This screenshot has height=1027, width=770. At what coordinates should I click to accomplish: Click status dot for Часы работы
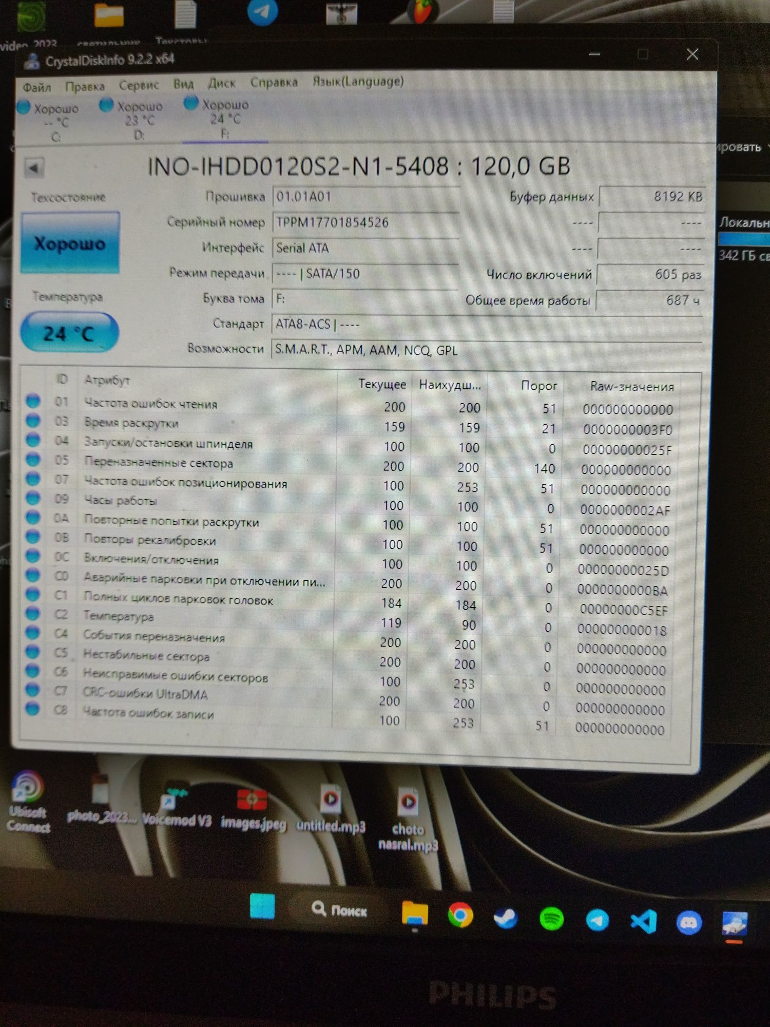[x=33, y=498]
